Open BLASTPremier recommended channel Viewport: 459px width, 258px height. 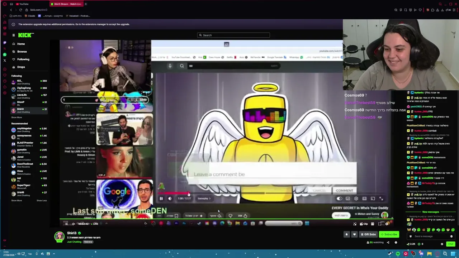pyautogui.click(x=29, y=144)
